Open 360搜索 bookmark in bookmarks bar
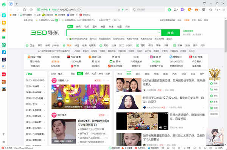Viewport: 227px width, 150px height. click(x=60, y=15)
